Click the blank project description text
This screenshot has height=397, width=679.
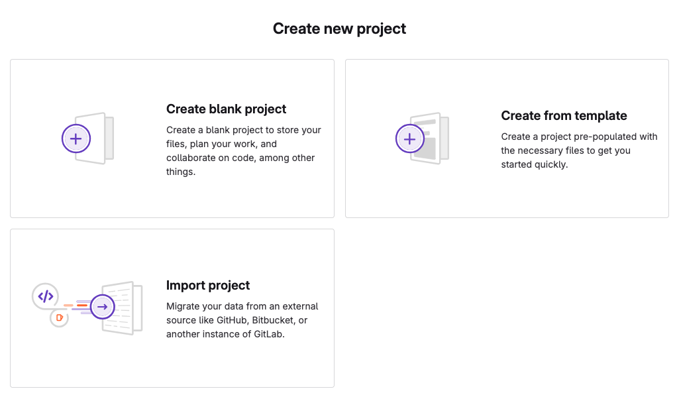coord(243,150)
